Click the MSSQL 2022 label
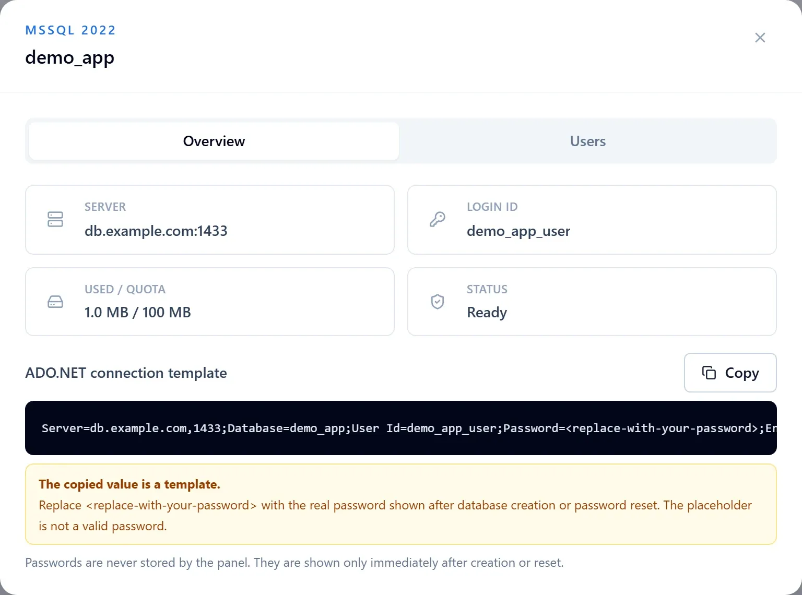Screen dimensions: 802x595 70,30
